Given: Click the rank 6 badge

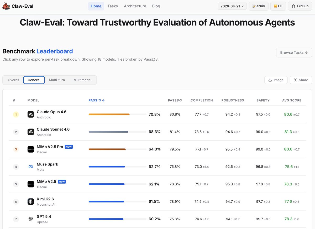Looking at the screenshot, I should 16,202.
